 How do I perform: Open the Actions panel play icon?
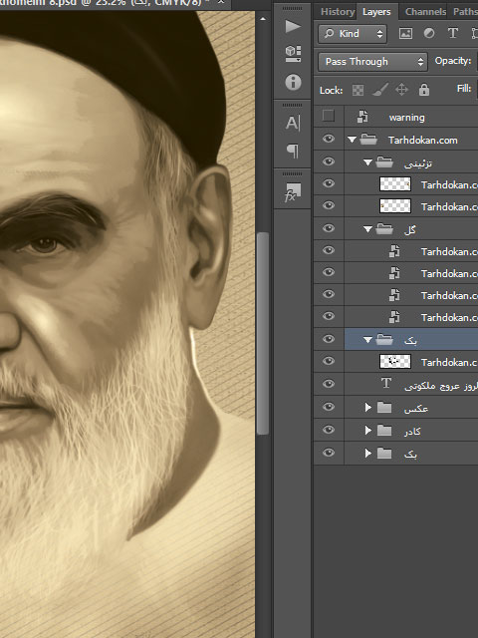[293, 27]
